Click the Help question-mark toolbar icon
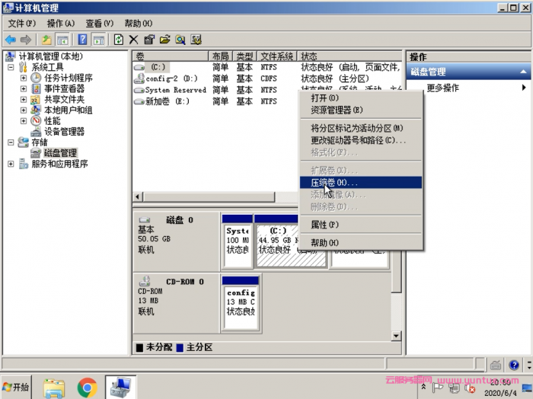The width and height of the screenshot is (533, 399). click(x=81, y=40)
